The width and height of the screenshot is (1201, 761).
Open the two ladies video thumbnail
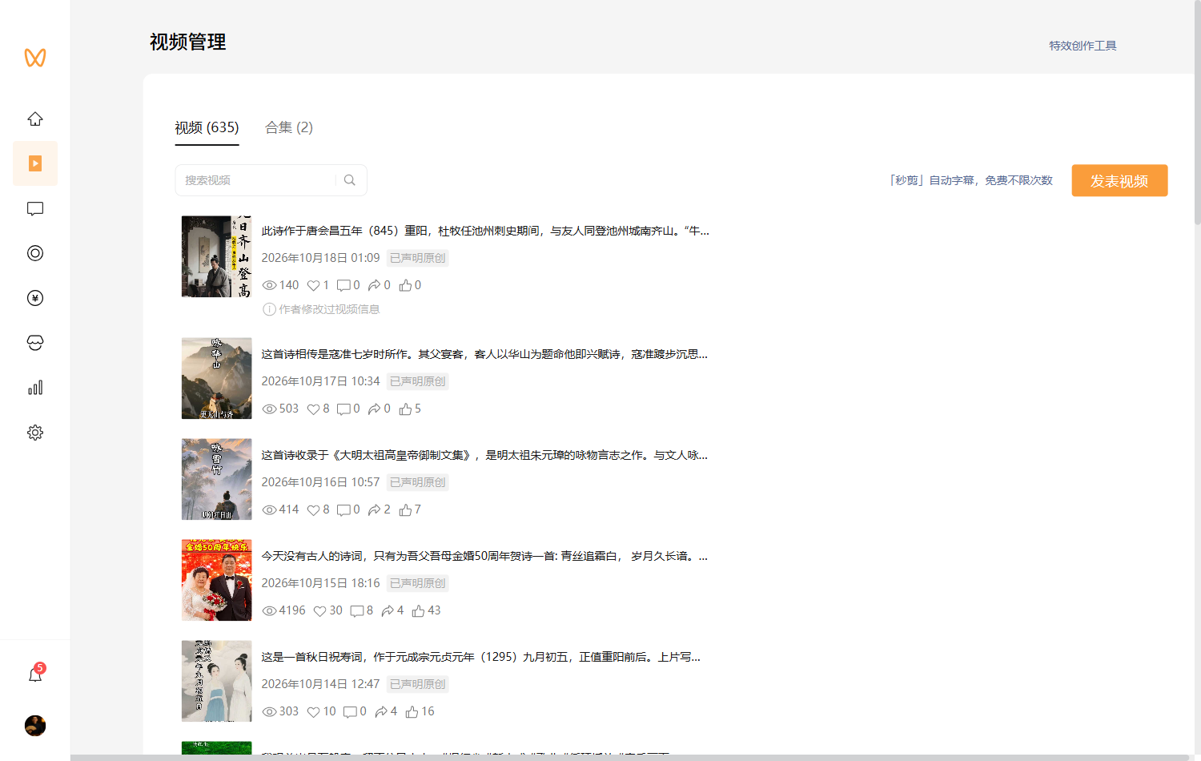pos(217,681)
